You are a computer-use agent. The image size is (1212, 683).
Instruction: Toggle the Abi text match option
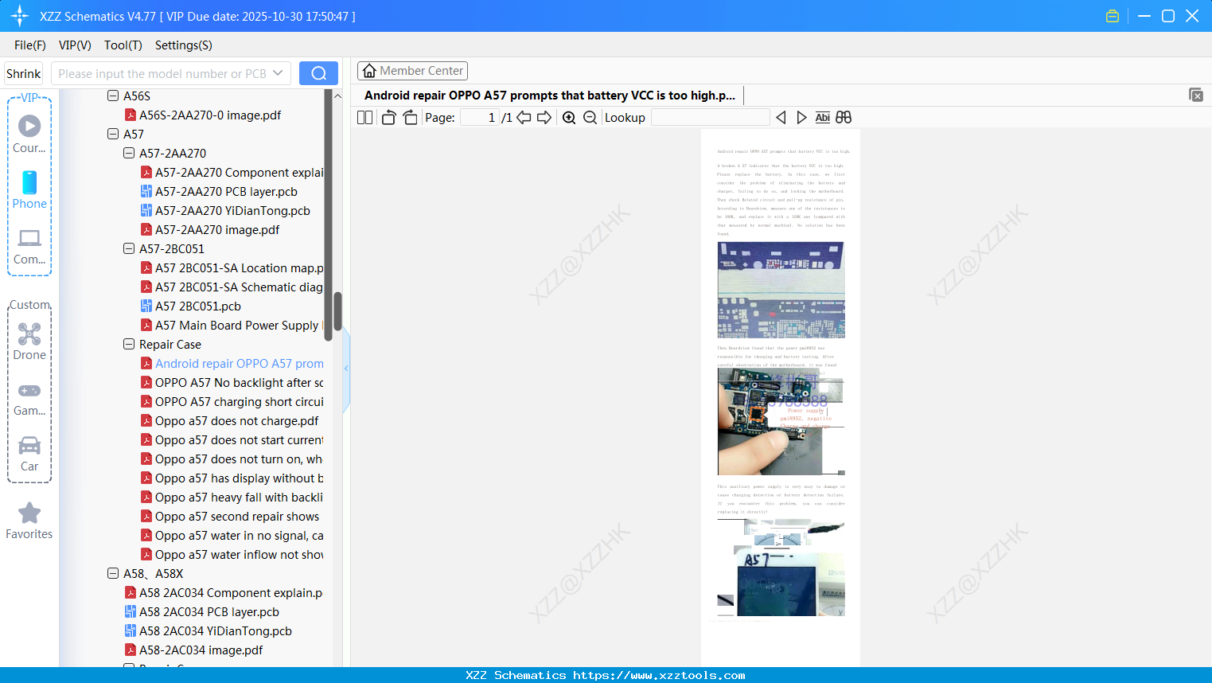[x=823, y=118]
